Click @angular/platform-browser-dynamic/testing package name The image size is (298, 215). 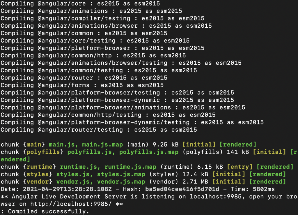pyautogui.click(x=113, y=122)
